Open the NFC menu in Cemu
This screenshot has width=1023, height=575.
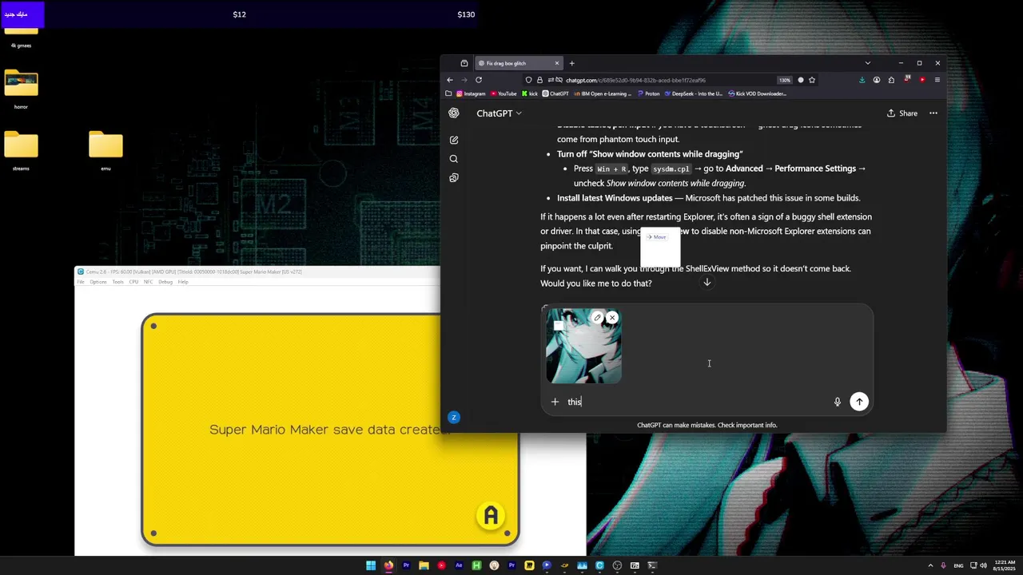[148, 282]
